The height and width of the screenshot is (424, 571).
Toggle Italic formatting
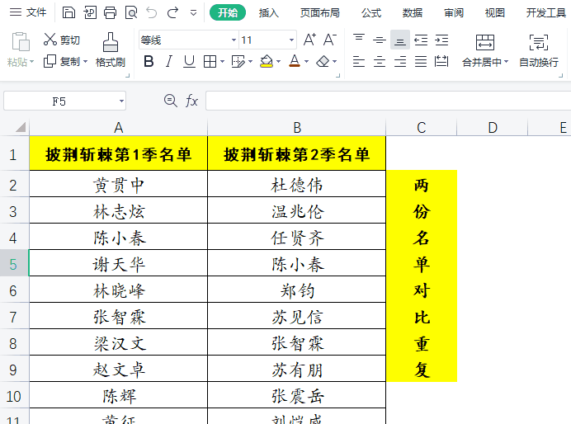(168, 62)
